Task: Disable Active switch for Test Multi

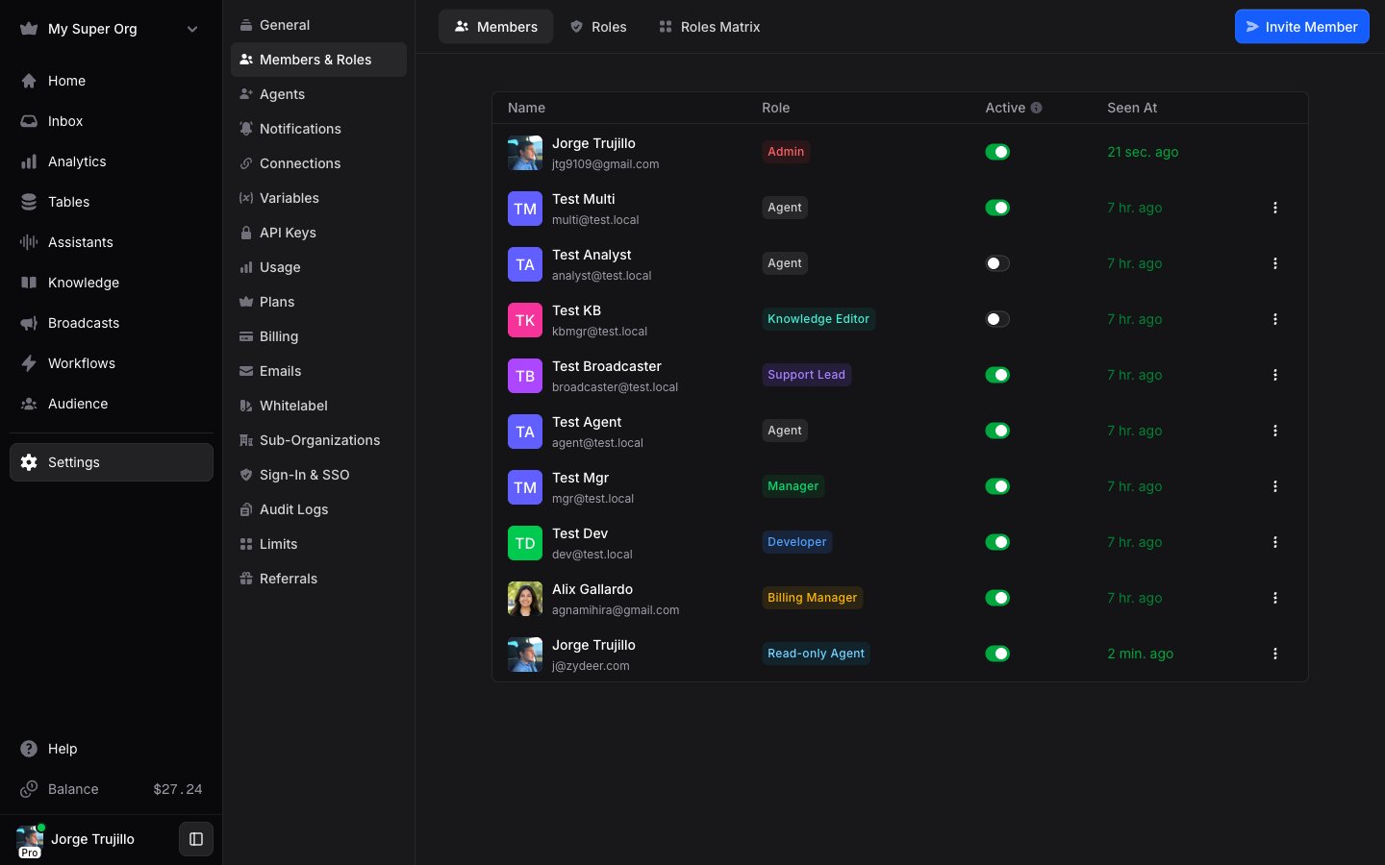Action: [x=997, y=208]
